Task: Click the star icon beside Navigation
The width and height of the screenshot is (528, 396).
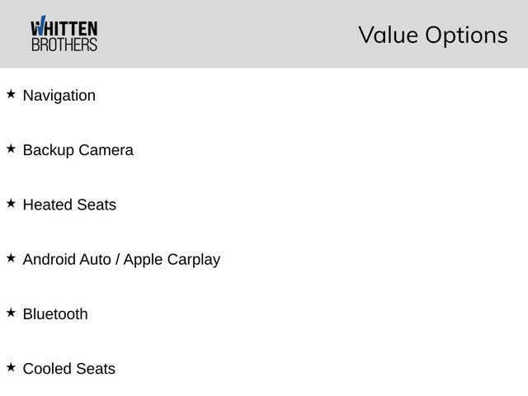Action: [11, 94]
